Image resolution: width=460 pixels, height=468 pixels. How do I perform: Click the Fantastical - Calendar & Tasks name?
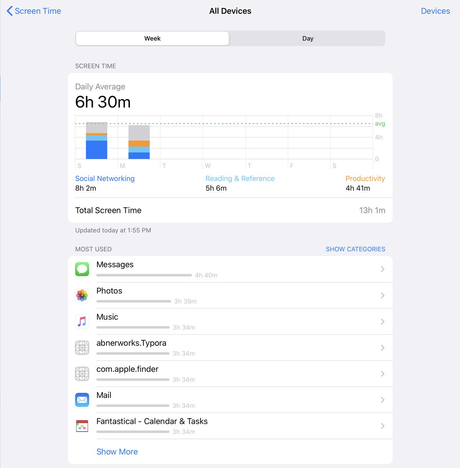pos(152,421)
